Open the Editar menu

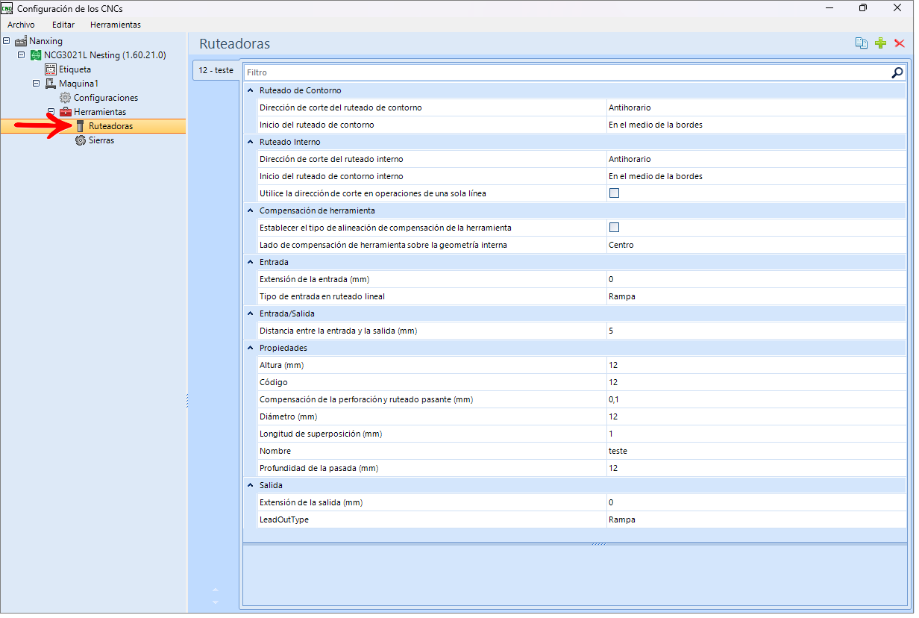click(x=63, y=25)
